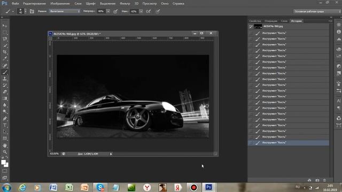Swap foreground and background colors

(7, 157)
